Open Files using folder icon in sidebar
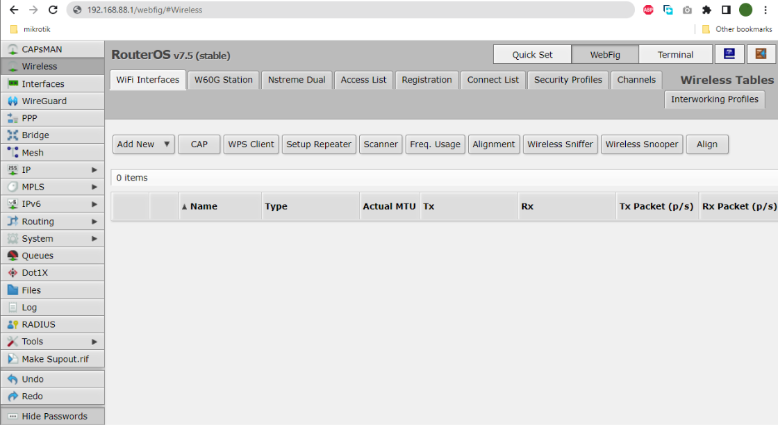778x425 pixels. click(x=13, y=290)
